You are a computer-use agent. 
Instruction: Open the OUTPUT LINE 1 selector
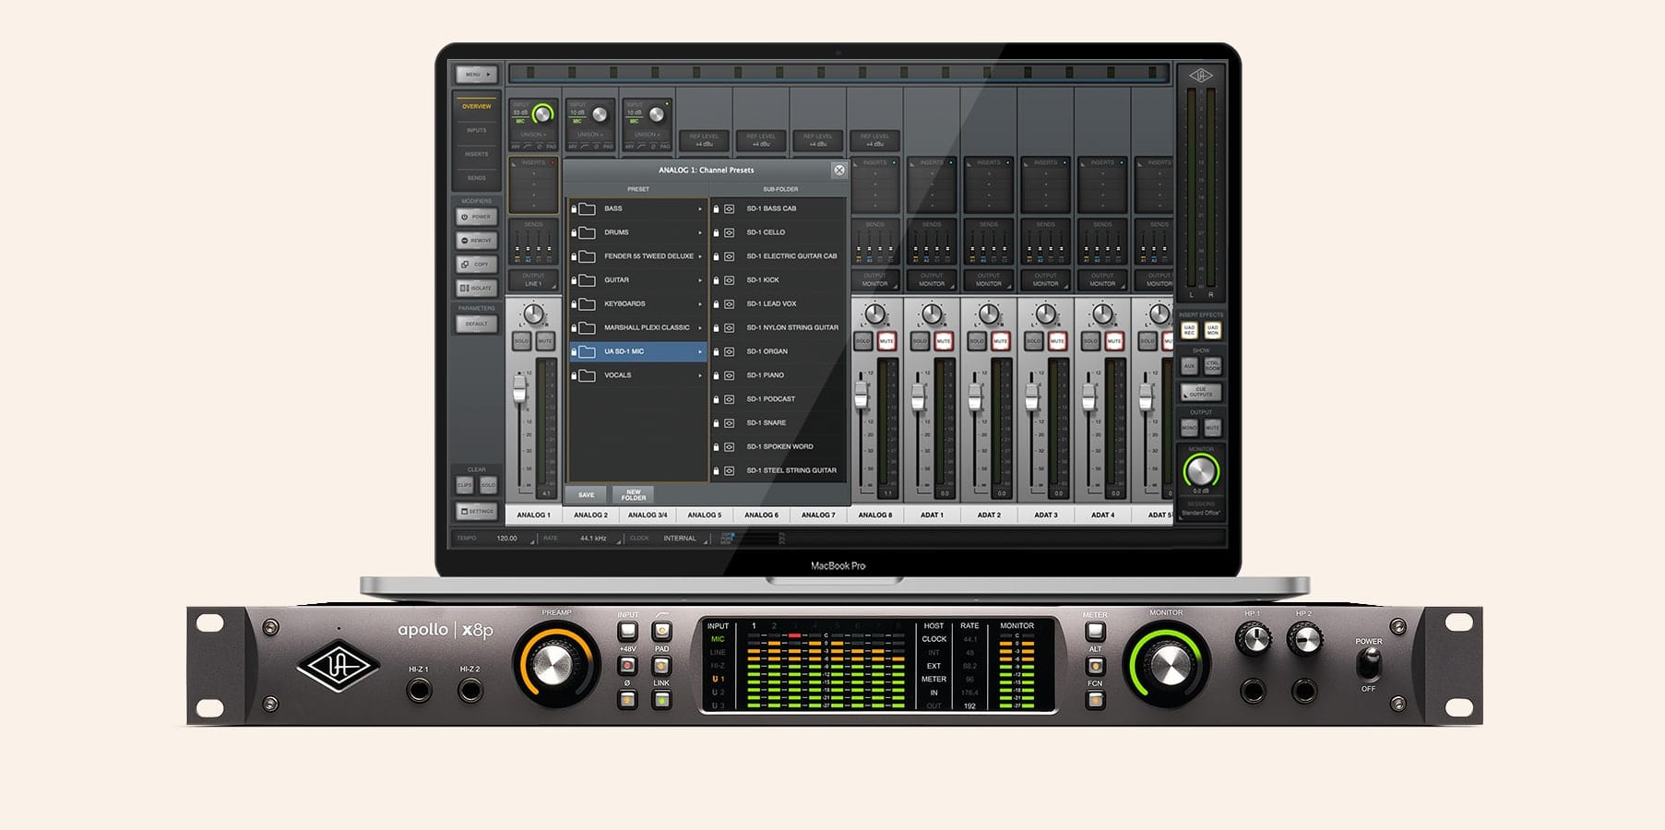(x=532, y=279)
